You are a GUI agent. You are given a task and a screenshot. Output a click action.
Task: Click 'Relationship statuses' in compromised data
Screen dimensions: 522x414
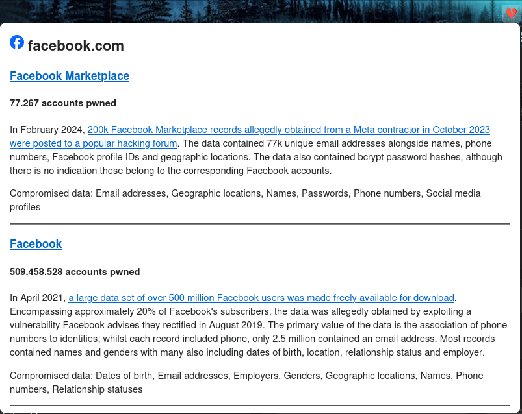[98, 389]
